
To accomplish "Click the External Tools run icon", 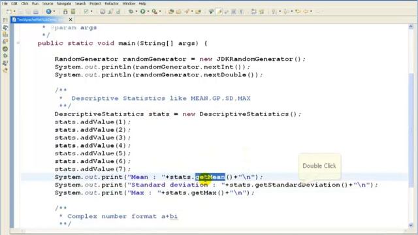I will coord(155,12).
